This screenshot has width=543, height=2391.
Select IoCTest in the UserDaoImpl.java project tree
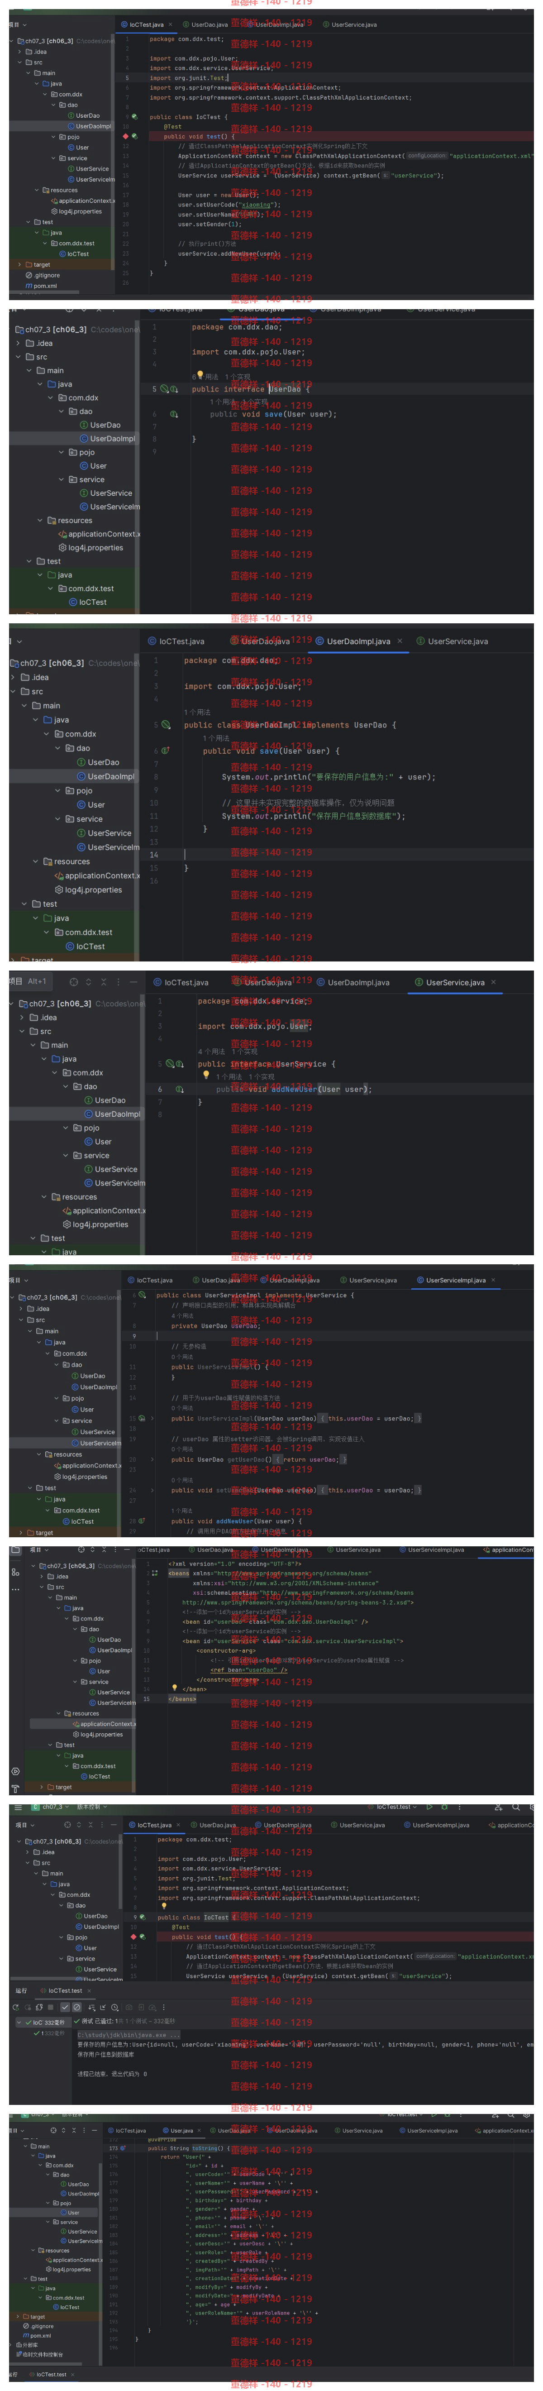85,947
